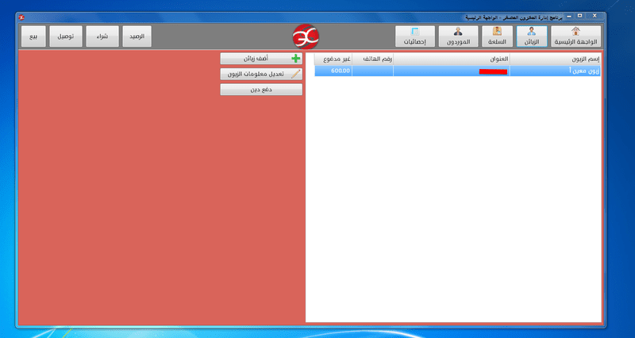Open the الموردون suppliers tab
Screen dimensions: 635x338
tap(459, 36)
